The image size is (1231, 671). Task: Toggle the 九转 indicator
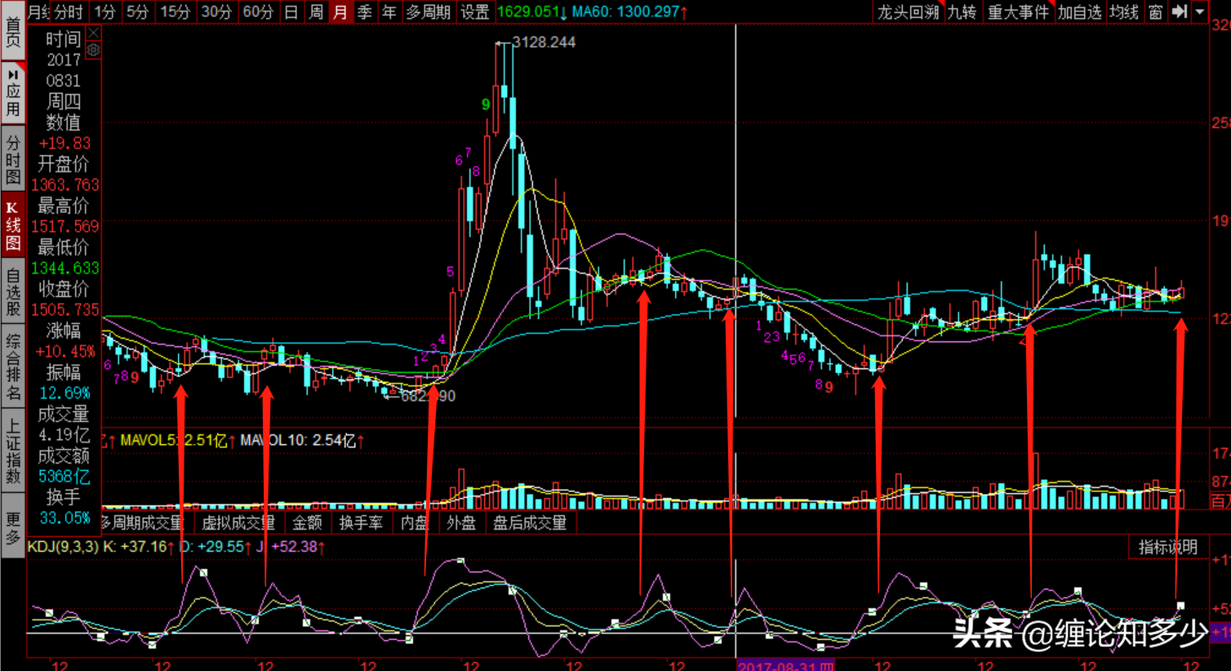(x=962, y=11)
